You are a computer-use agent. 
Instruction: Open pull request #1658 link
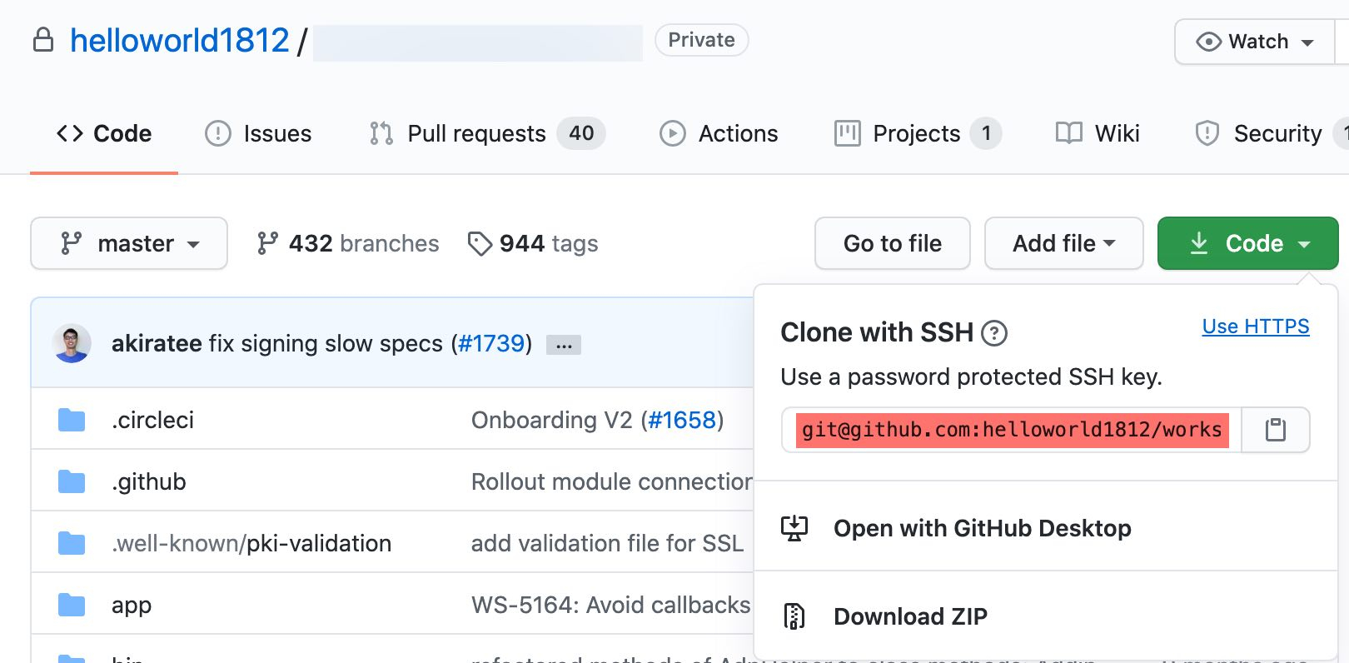(x=682, y=420)
